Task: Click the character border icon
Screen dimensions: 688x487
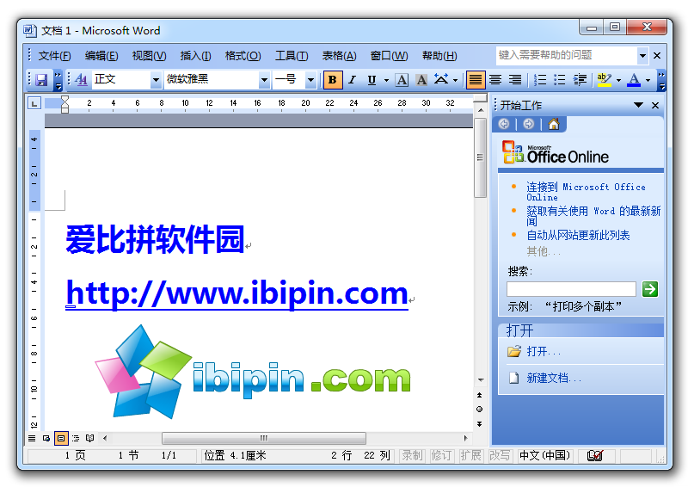Action: 402,80
